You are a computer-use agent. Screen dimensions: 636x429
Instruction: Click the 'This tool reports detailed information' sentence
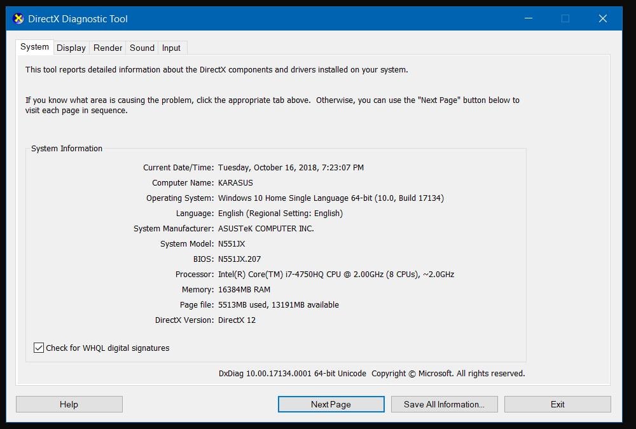click(217, 70)
